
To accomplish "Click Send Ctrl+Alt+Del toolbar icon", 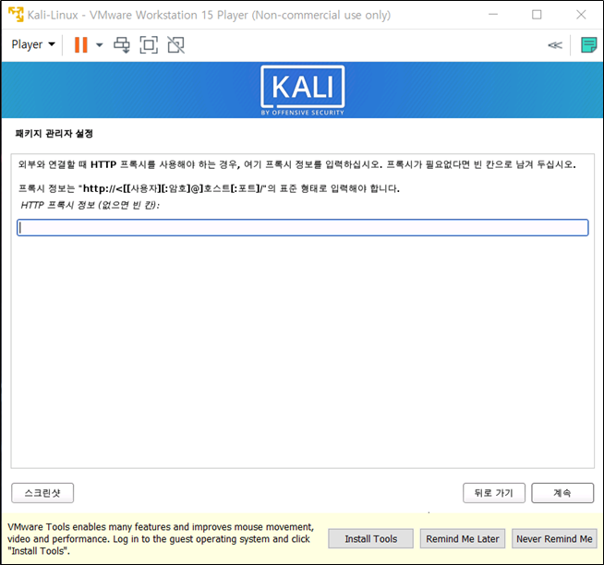I will [122, 44].
